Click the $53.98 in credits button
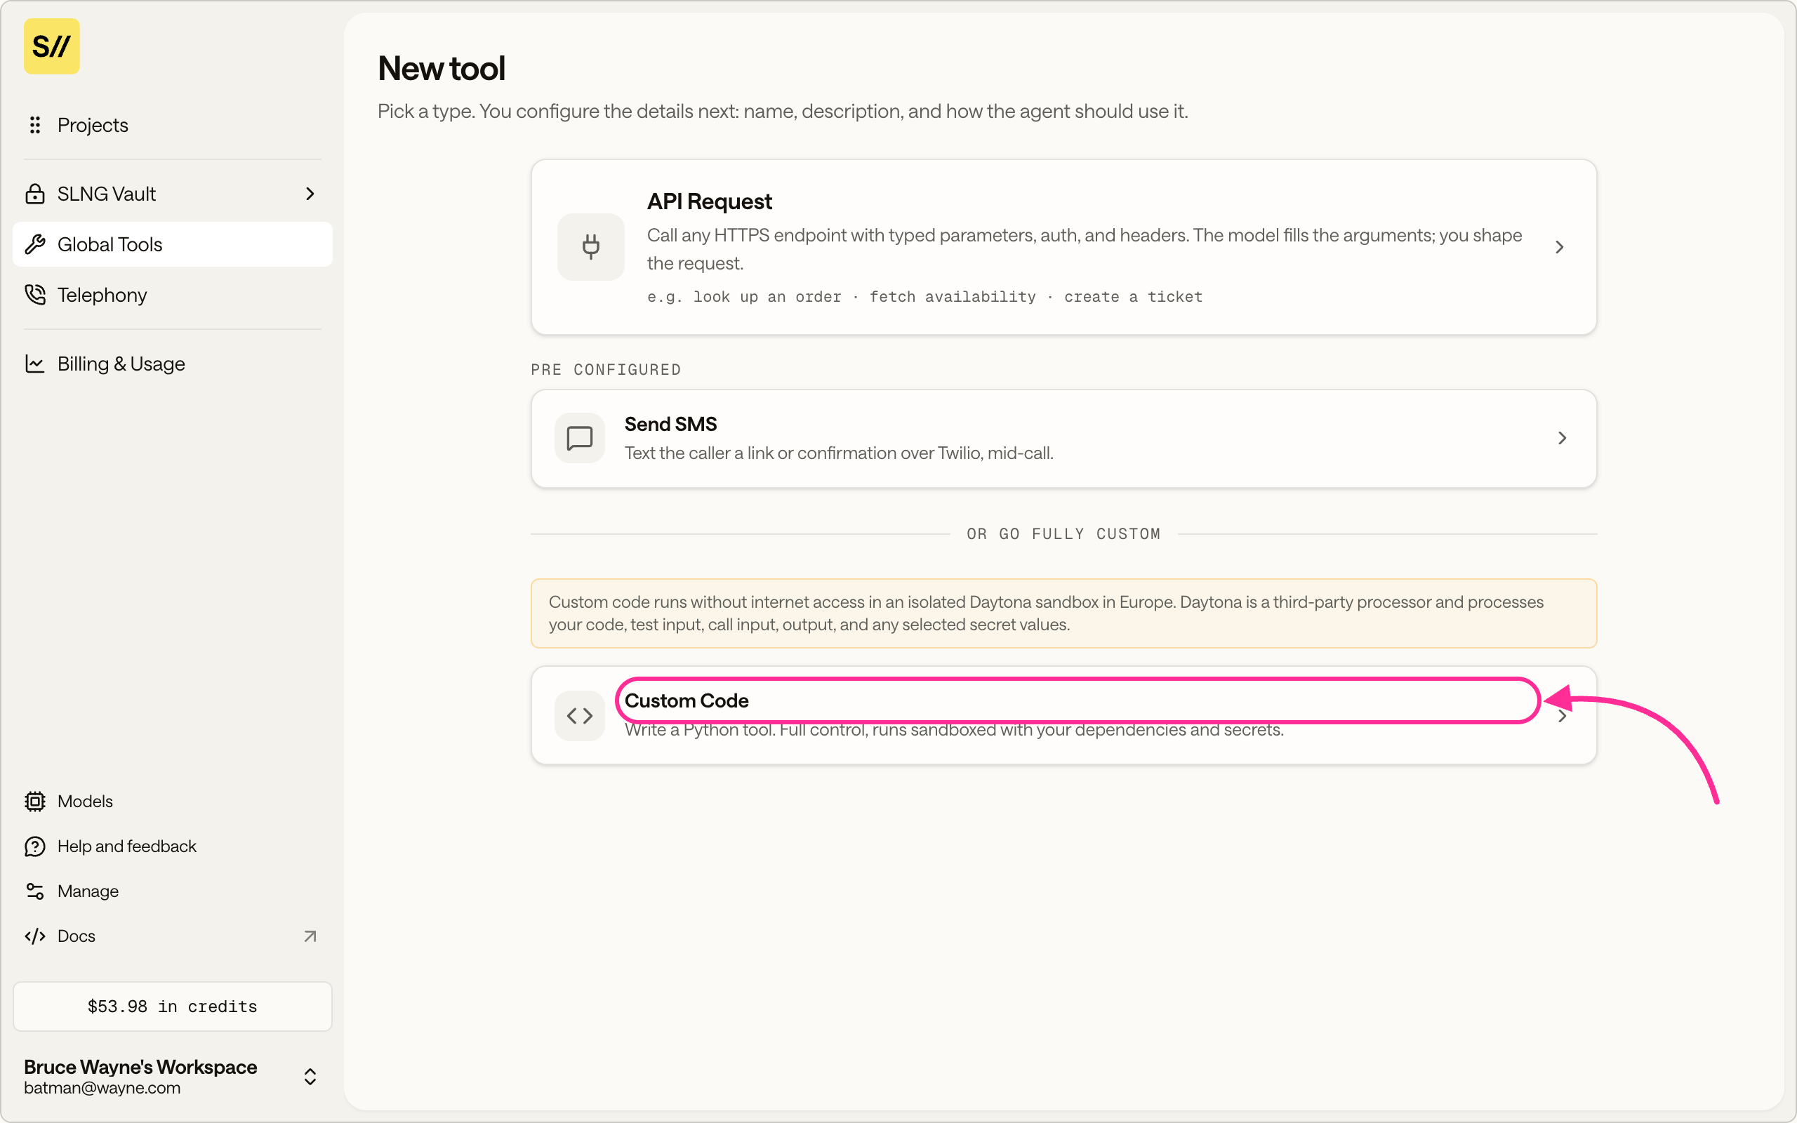 (172, 1006)
